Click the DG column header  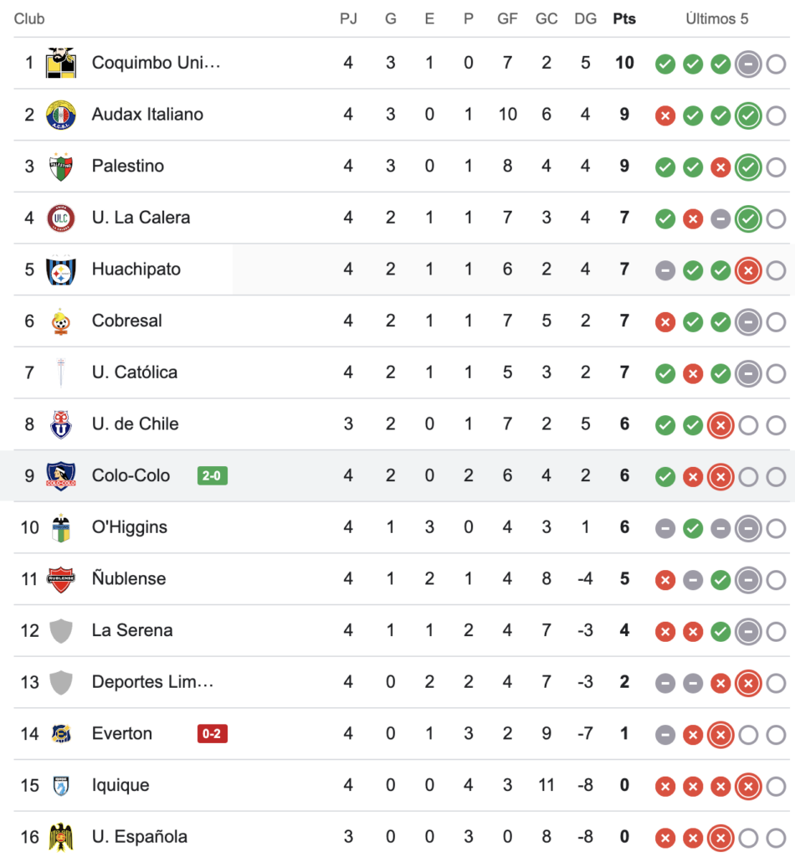pos(585,18)
